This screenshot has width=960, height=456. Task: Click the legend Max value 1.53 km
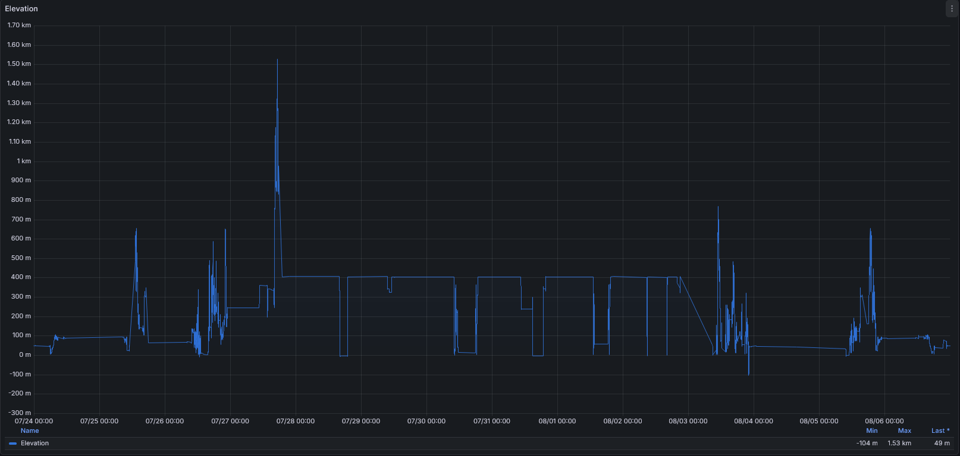tap(899, 444)
